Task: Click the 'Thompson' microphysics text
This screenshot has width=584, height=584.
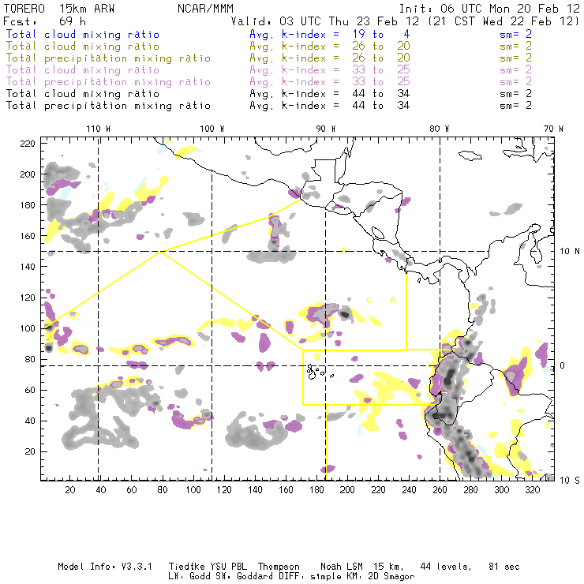Action: click(279, 567)
